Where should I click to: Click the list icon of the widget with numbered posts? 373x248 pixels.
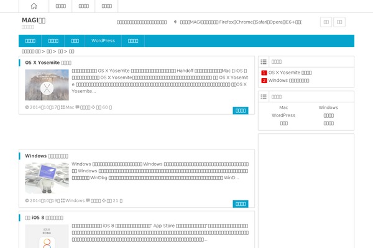pos(264,62)
